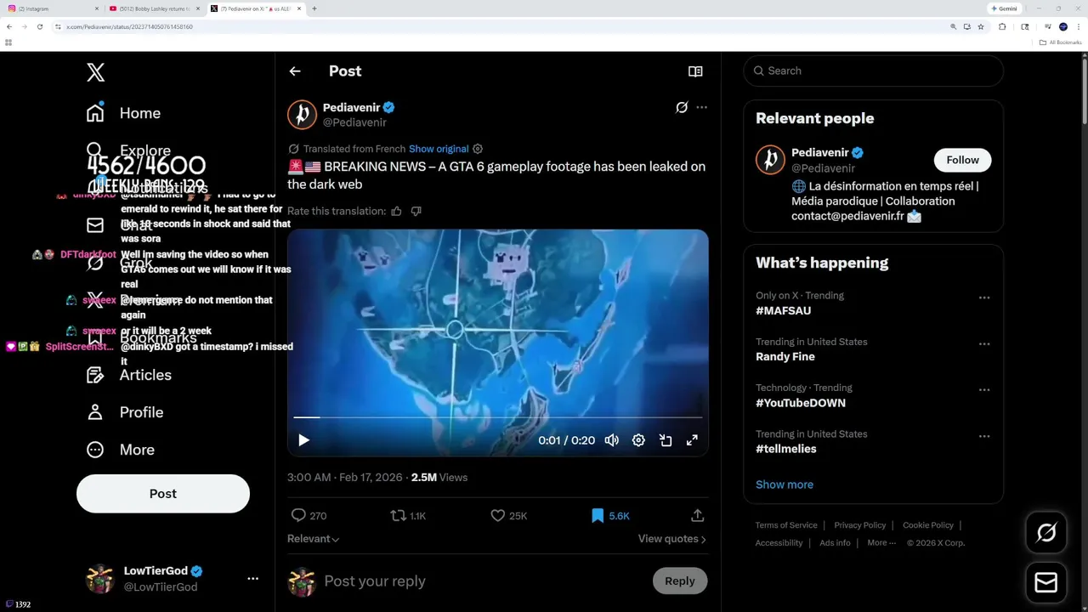
Task: Open options for the #YouTubeDOWN trend
Action: (984, 389)
